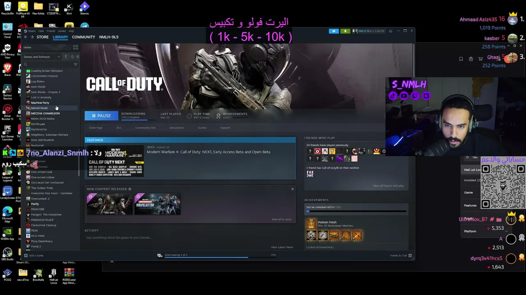Launch OBS Studio from desktop
This screenshot has width=526, height=295.
point(7,254)
